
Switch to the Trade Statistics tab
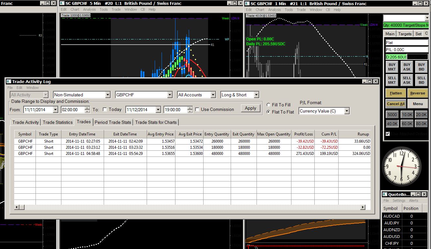click(x=58, y=122)
